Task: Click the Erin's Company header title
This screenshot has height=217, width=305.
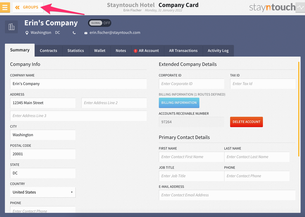Action: point(51,23)
